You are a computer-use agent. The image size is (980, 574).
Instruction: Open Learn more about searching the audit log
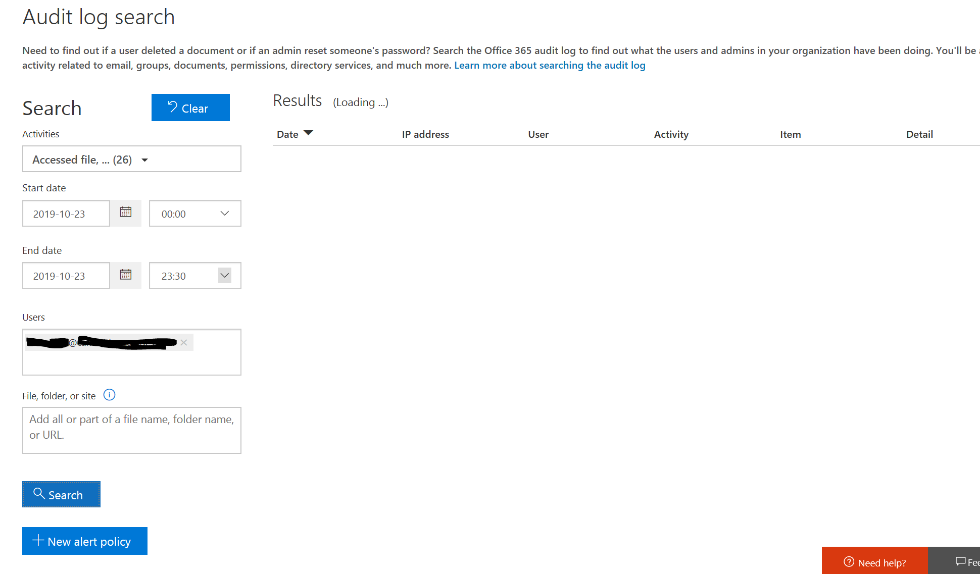pos(550,65)
